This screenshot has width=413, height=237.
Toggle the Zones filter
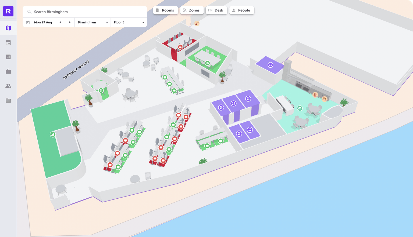(x=192, y=10)
